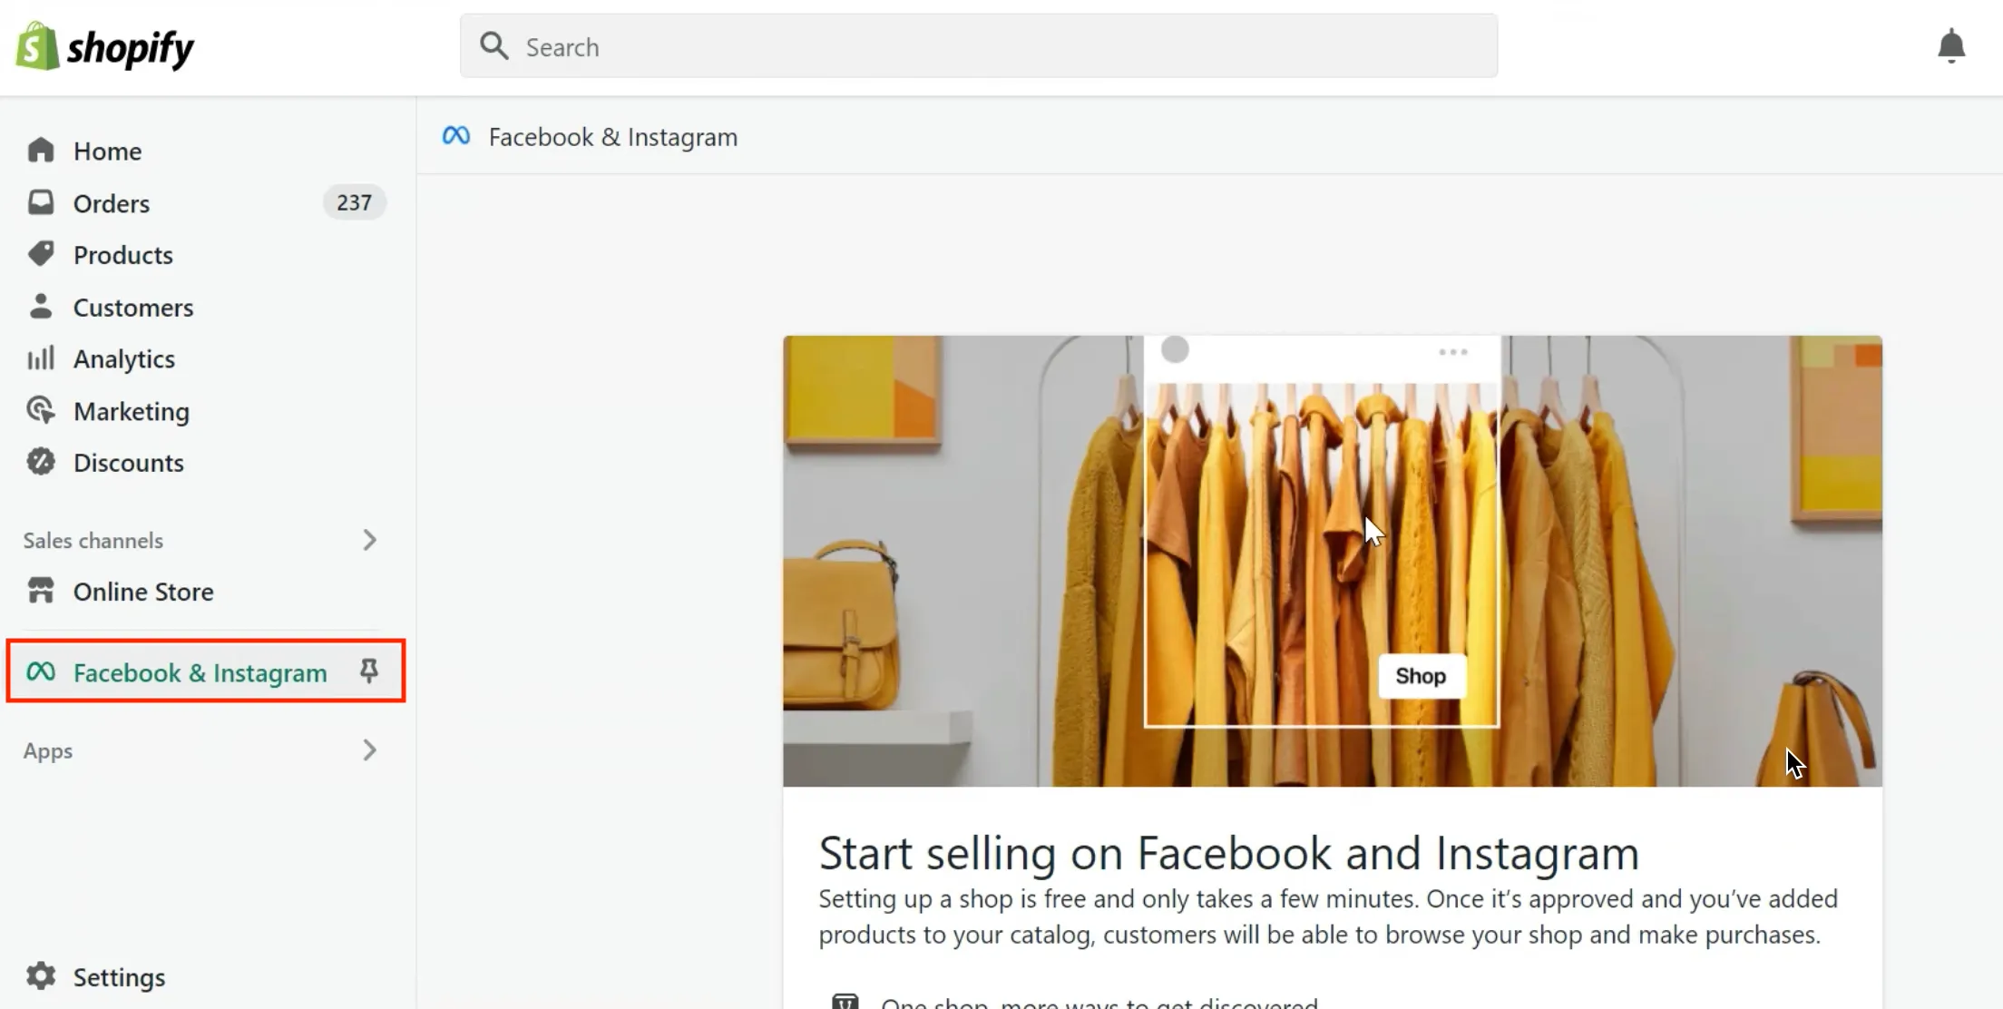Click the Facebook & Instagram page title
2003x1009 pixels.
click(612, 137)
